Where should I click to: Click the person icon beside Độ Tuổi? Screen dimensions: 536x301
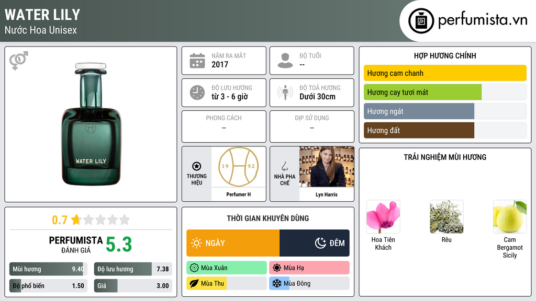coord(285,61)
